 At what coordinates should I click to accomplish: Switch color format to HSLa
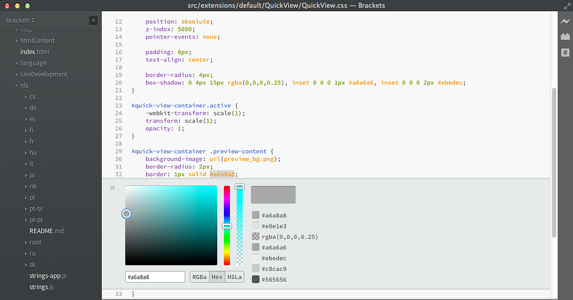tap(234, 277)
